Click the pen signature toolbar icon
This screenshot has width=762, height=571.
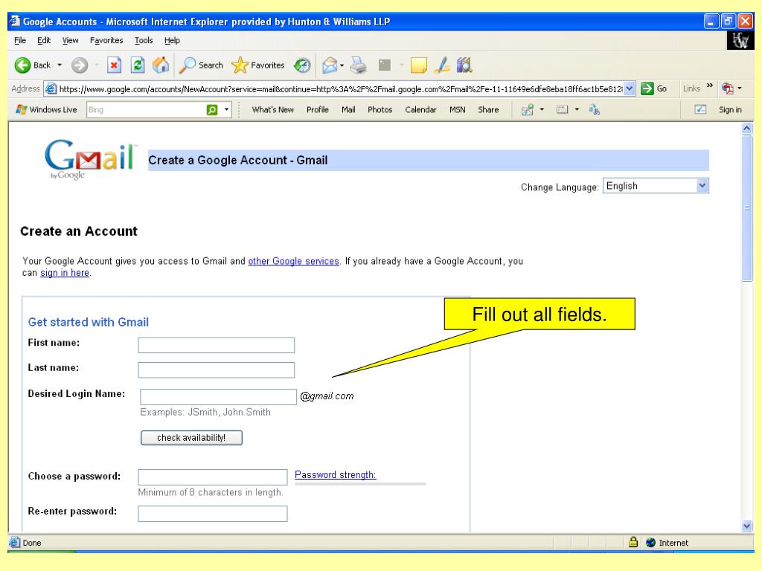coord(442,65)
